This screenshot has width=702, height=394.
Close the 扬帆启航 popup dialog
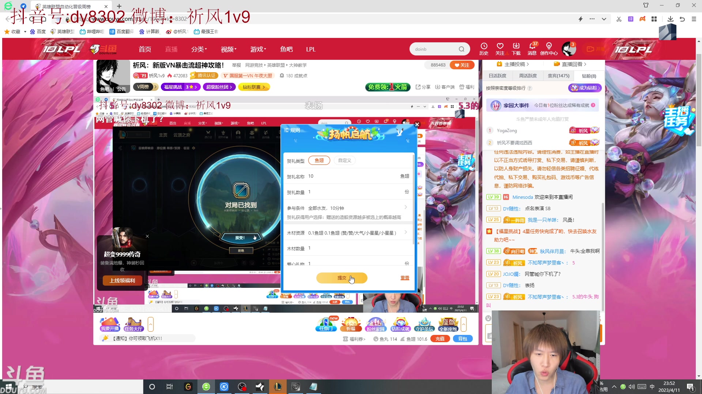(x=417, y=124)
